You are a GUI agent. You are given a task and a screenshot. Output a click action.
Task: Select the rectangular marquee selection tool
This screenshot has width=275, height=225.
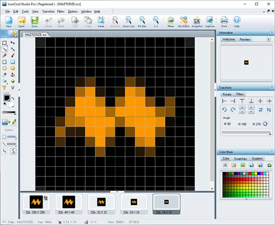(4, 43)
